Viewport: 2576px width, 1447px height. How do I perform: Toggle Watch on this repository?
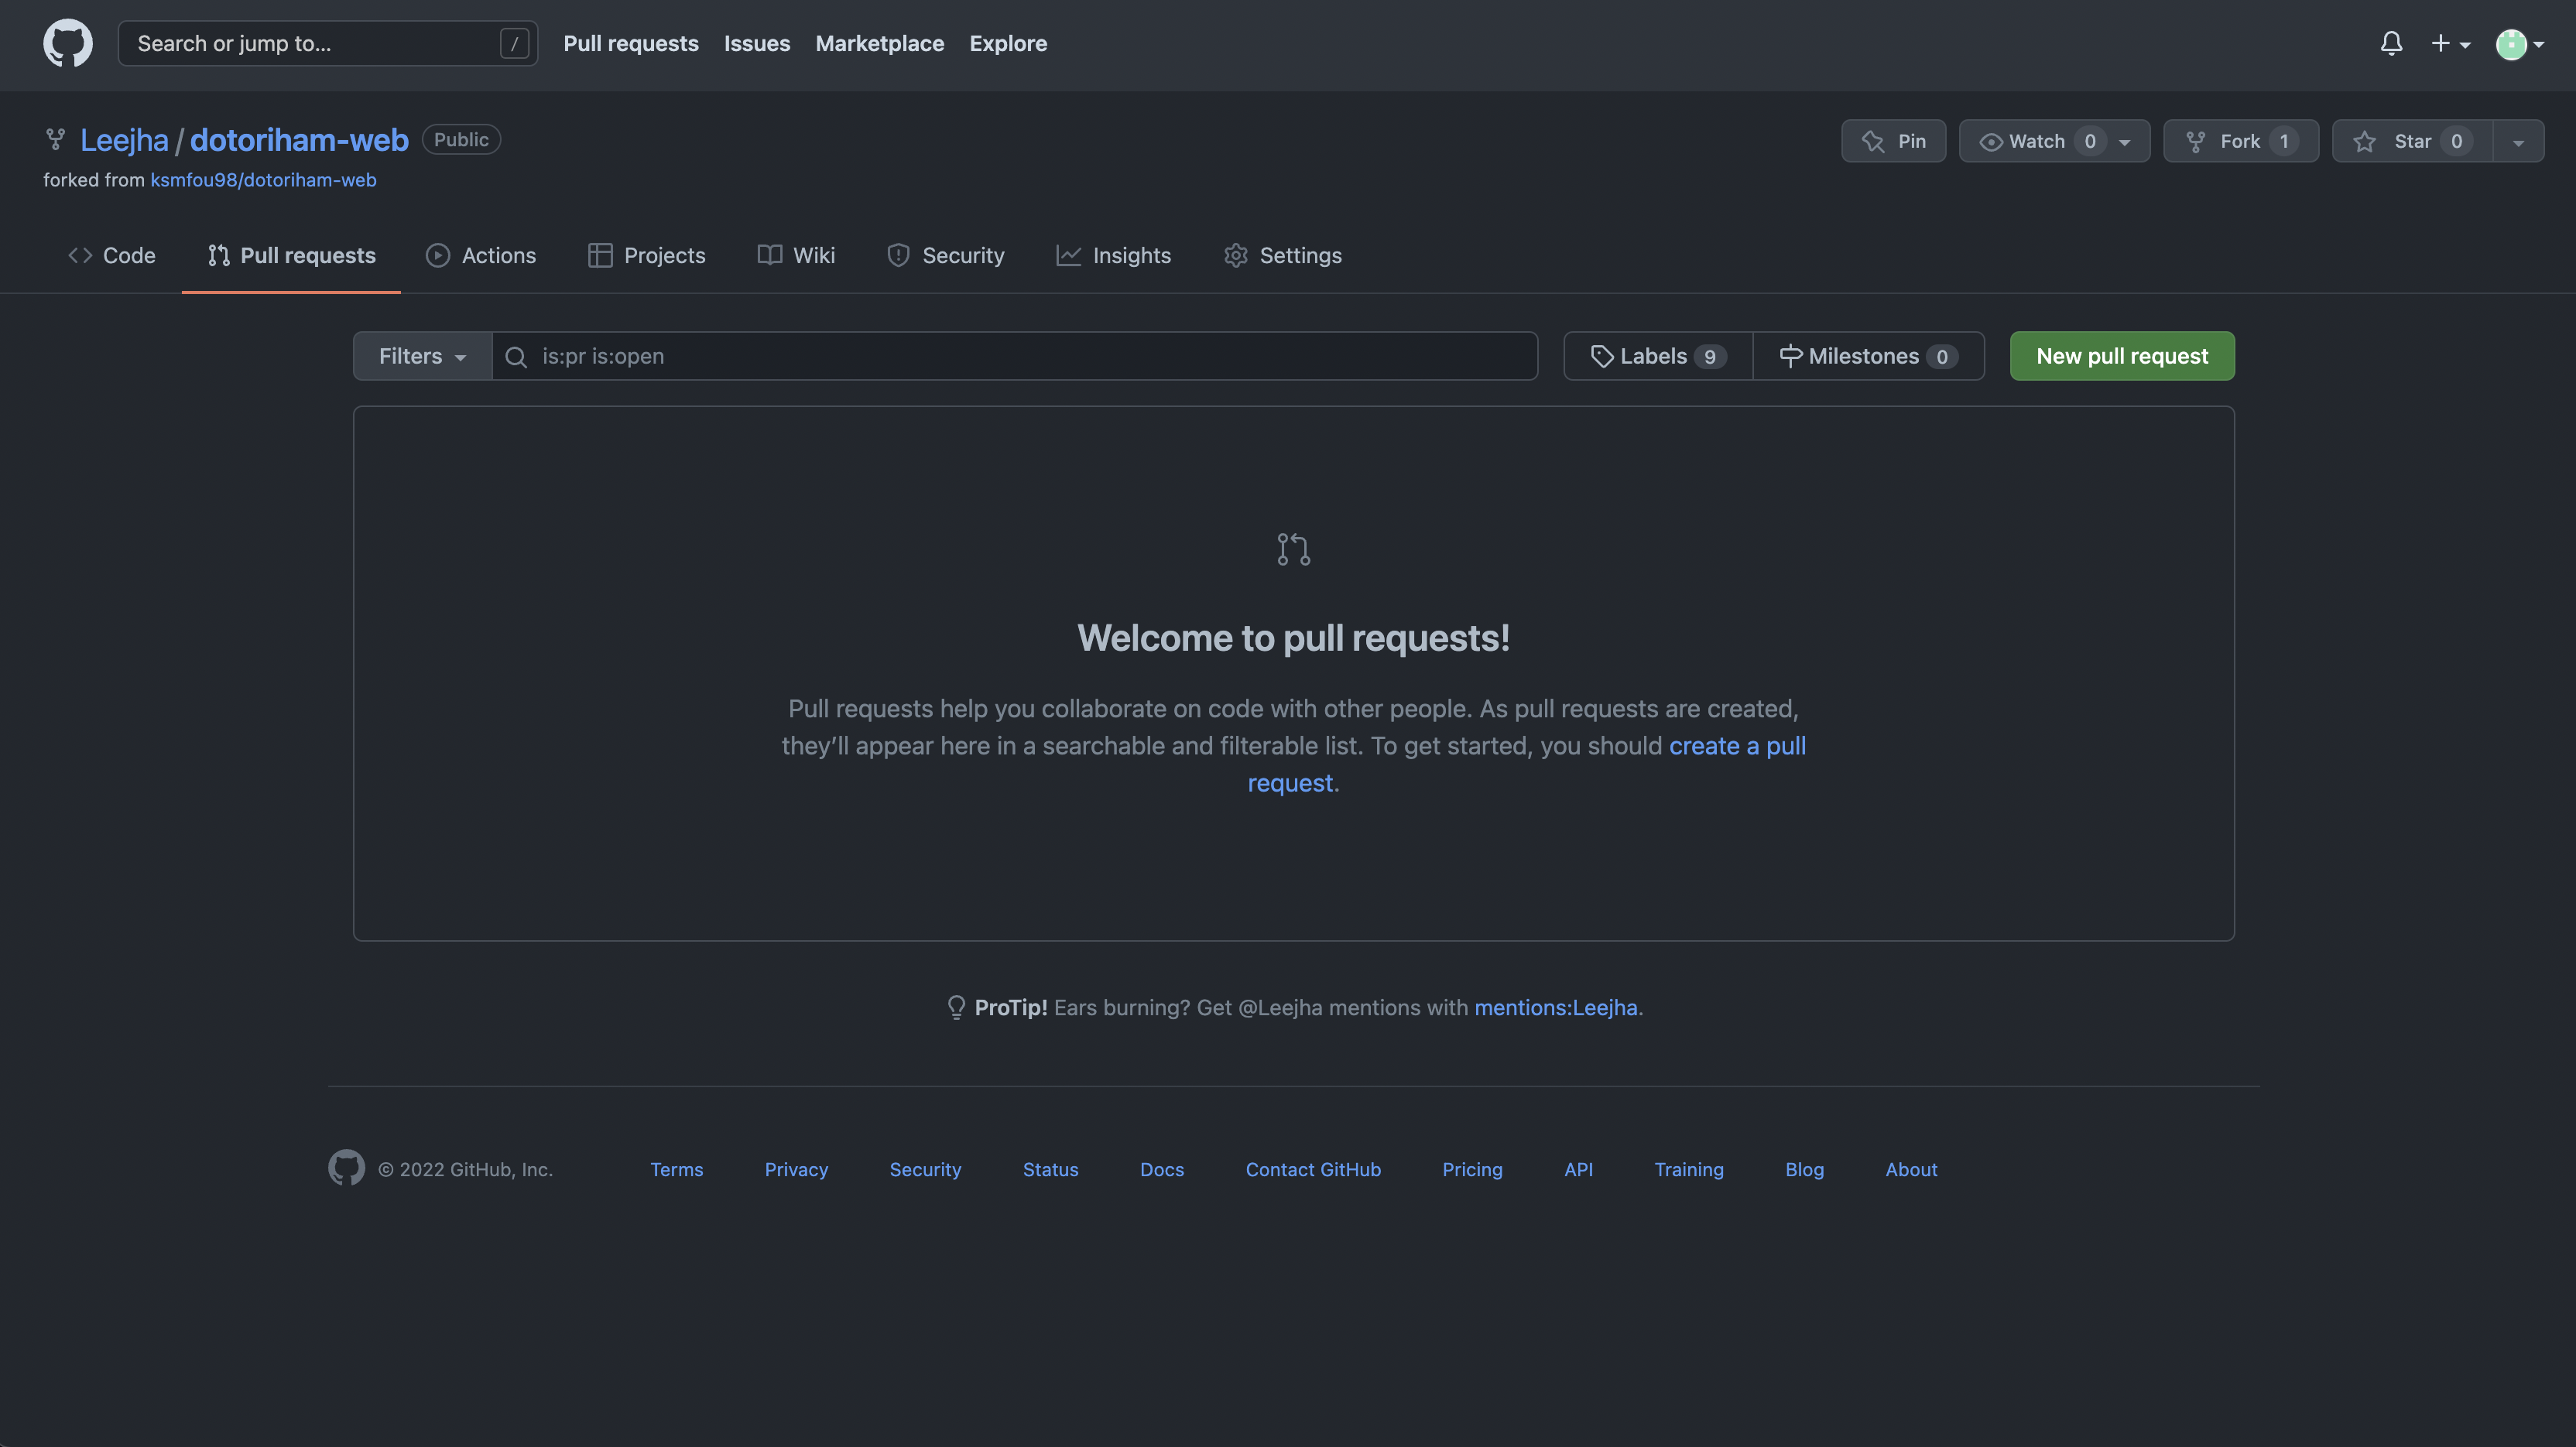(2037, 141)
